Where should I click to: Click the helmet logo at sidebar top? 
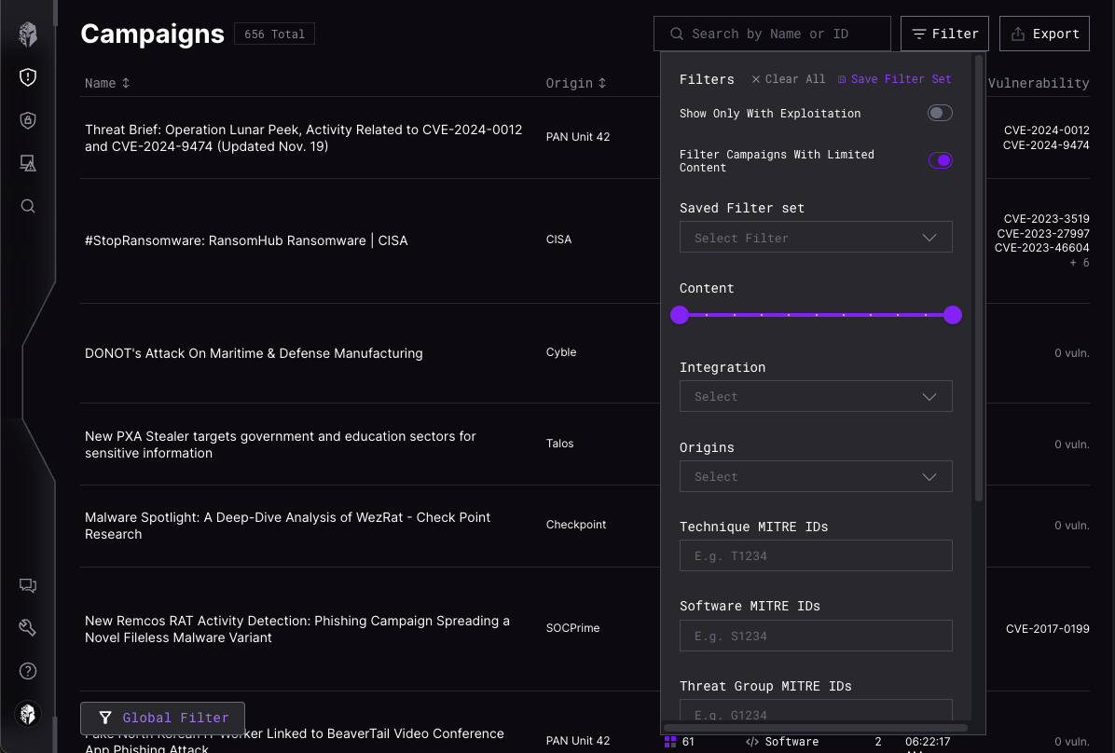(x=28, y=35)
